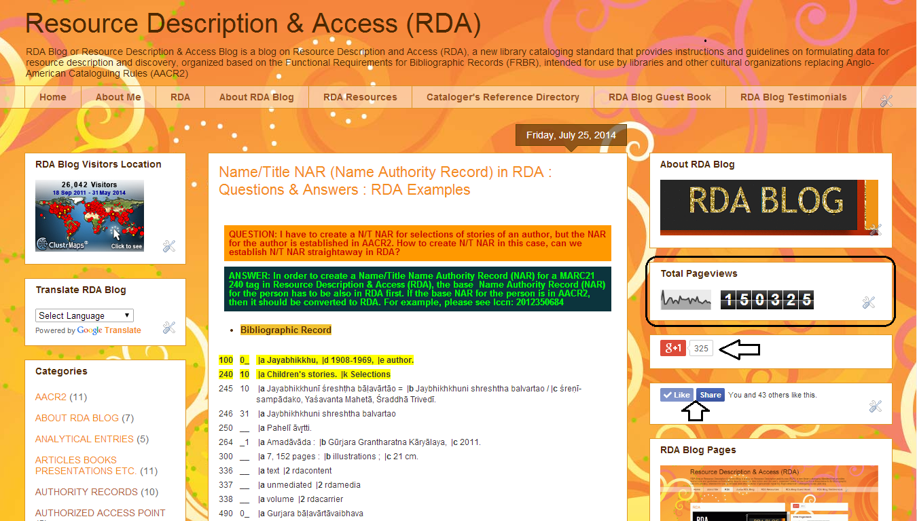This screenshot has width=917, height=521.
Task: Open the RDA Resources menu item
Action: pyautogui.click(x=360, y=96)
